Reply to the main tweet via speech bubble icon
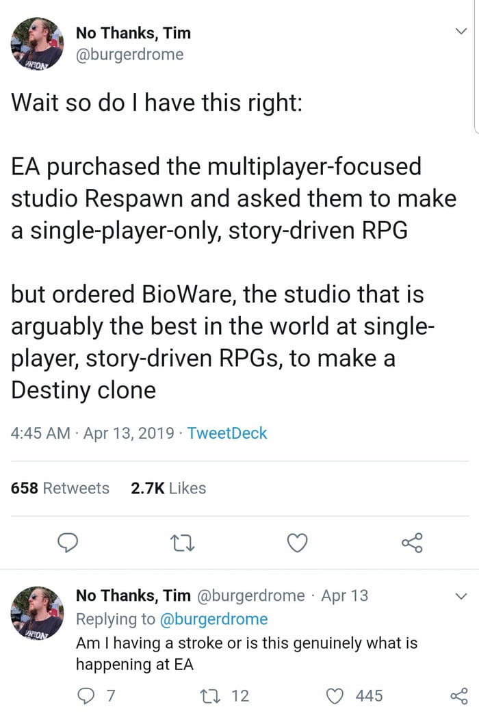This screenshot has height=720, width=479. (x=68, y=543)
